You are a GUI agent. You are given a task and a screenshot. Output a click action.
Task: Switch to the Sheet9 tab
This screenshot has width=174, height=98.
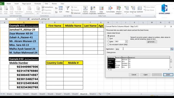[x=75, y=94]
